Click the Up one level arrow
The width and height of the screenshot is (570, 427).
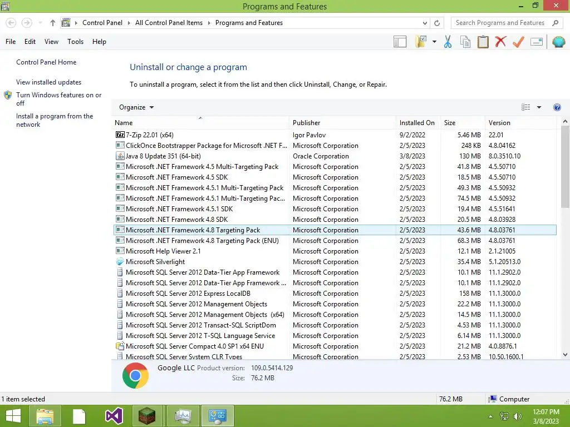[x=53, y=23]
